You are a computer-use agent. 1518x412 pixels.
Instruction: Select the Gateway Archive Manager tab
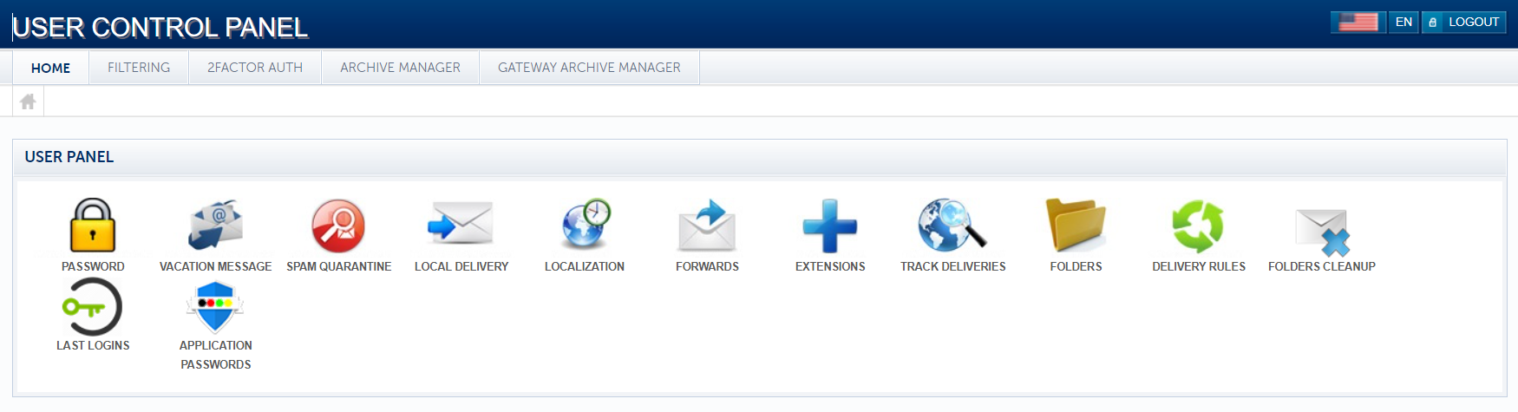tap(589, 68)
